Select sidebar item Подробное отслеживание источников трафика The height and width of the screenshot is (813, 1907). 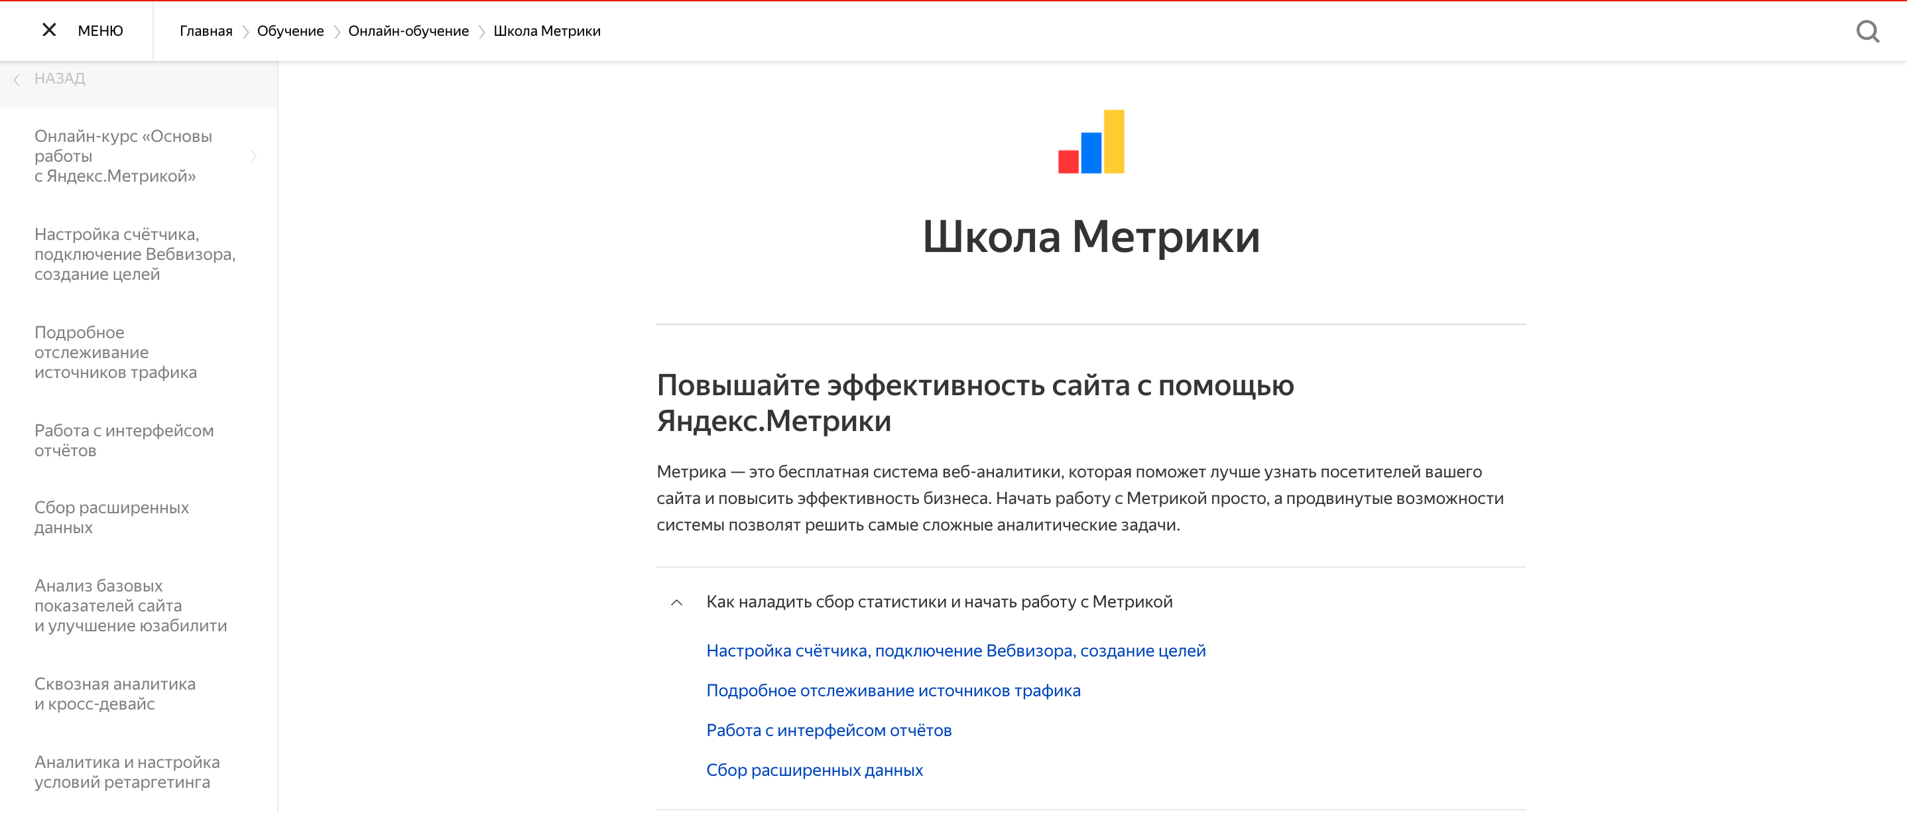tap(115, 352)
